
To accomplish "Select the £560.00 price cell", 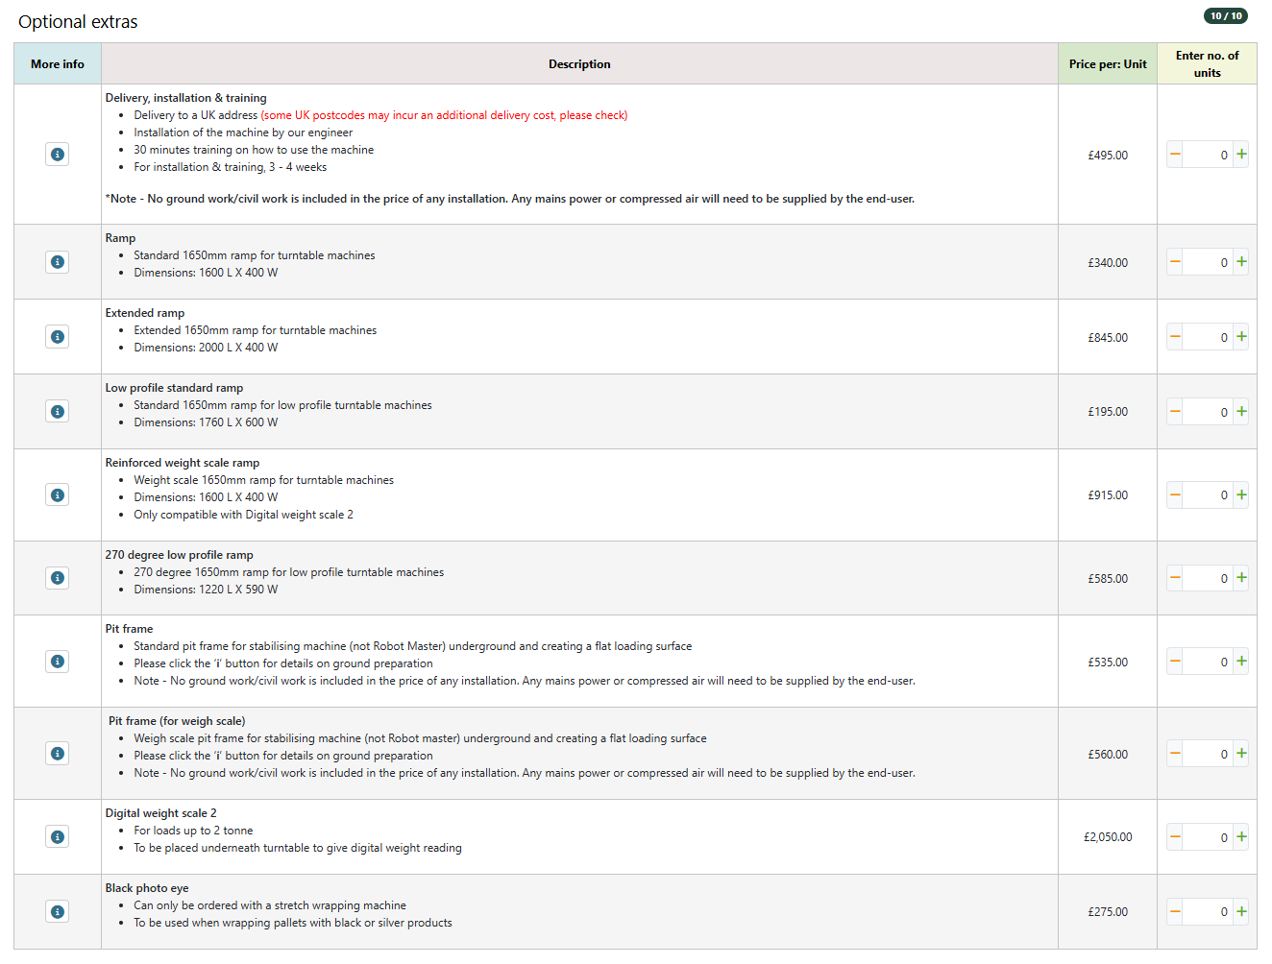I will pos(1108,754).
